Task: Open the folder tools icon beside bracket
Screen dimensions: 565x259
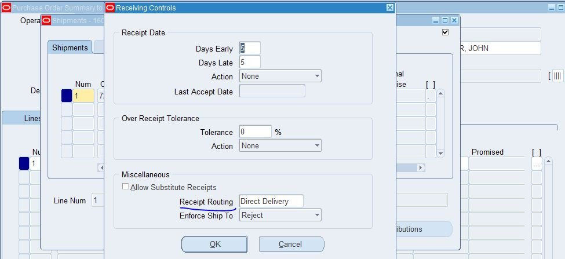Action: [x=557, y=76]
